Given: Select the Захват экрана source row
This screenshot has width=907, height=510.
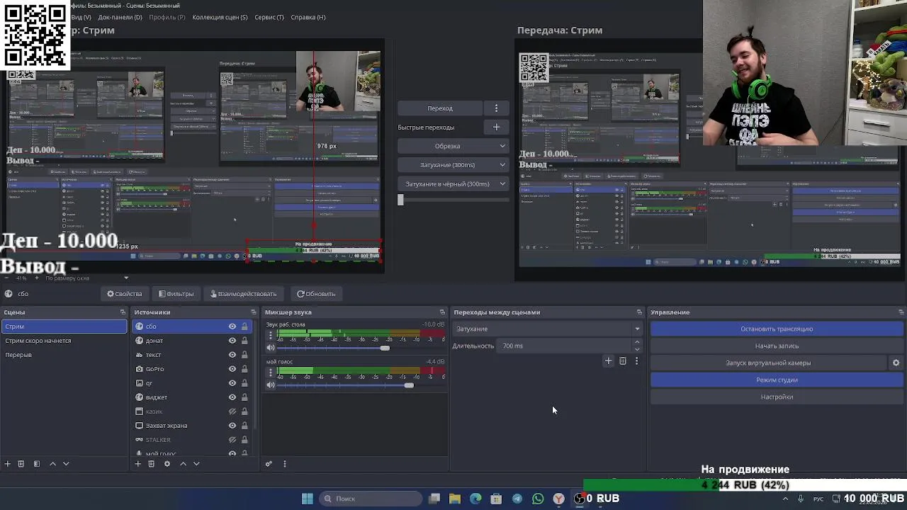Looking at the screenshot, I should coord(191,426).
